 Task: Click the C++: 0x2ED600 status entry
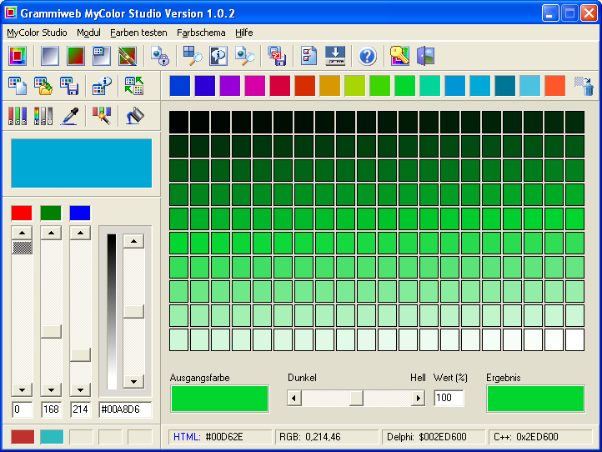tap(540, 437)
